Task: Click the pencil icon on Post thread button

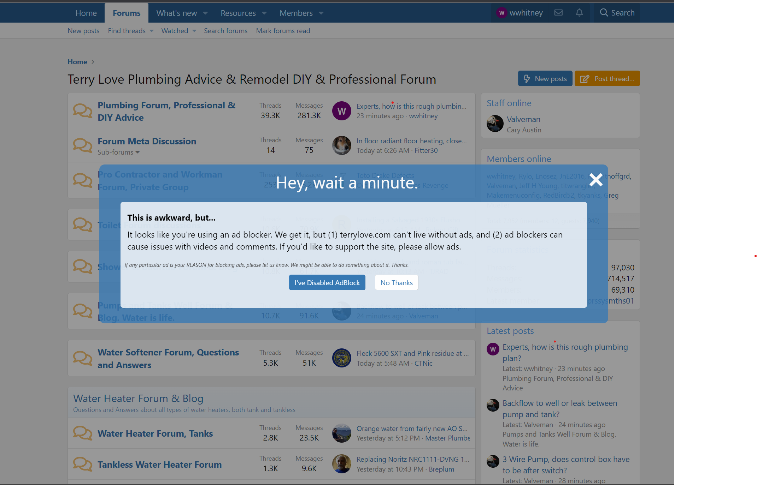Action: pos(585,78)
